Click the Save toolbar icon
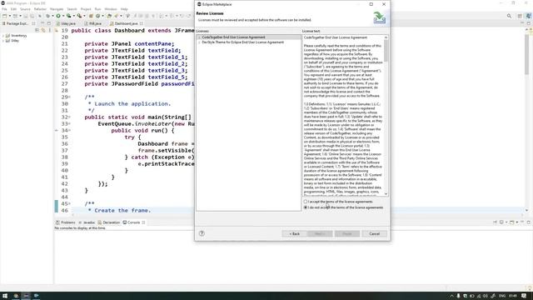Viewport: 533px width, 300px height. click(26, 16)
